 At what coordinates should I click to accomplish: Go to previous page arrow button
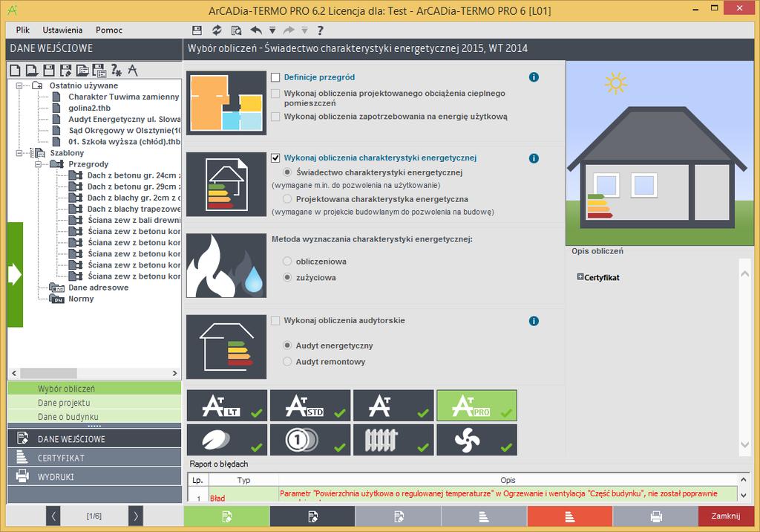point(53,516)
